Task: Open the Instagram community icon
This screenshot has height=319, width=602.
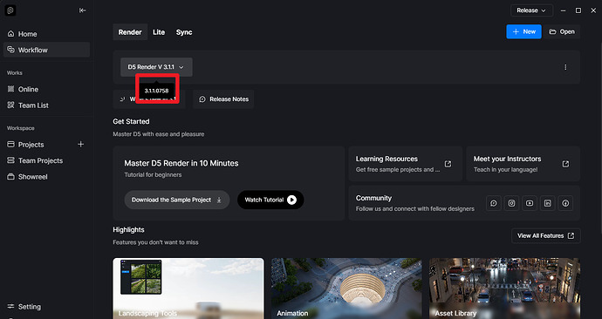Action: click(511, 203)
